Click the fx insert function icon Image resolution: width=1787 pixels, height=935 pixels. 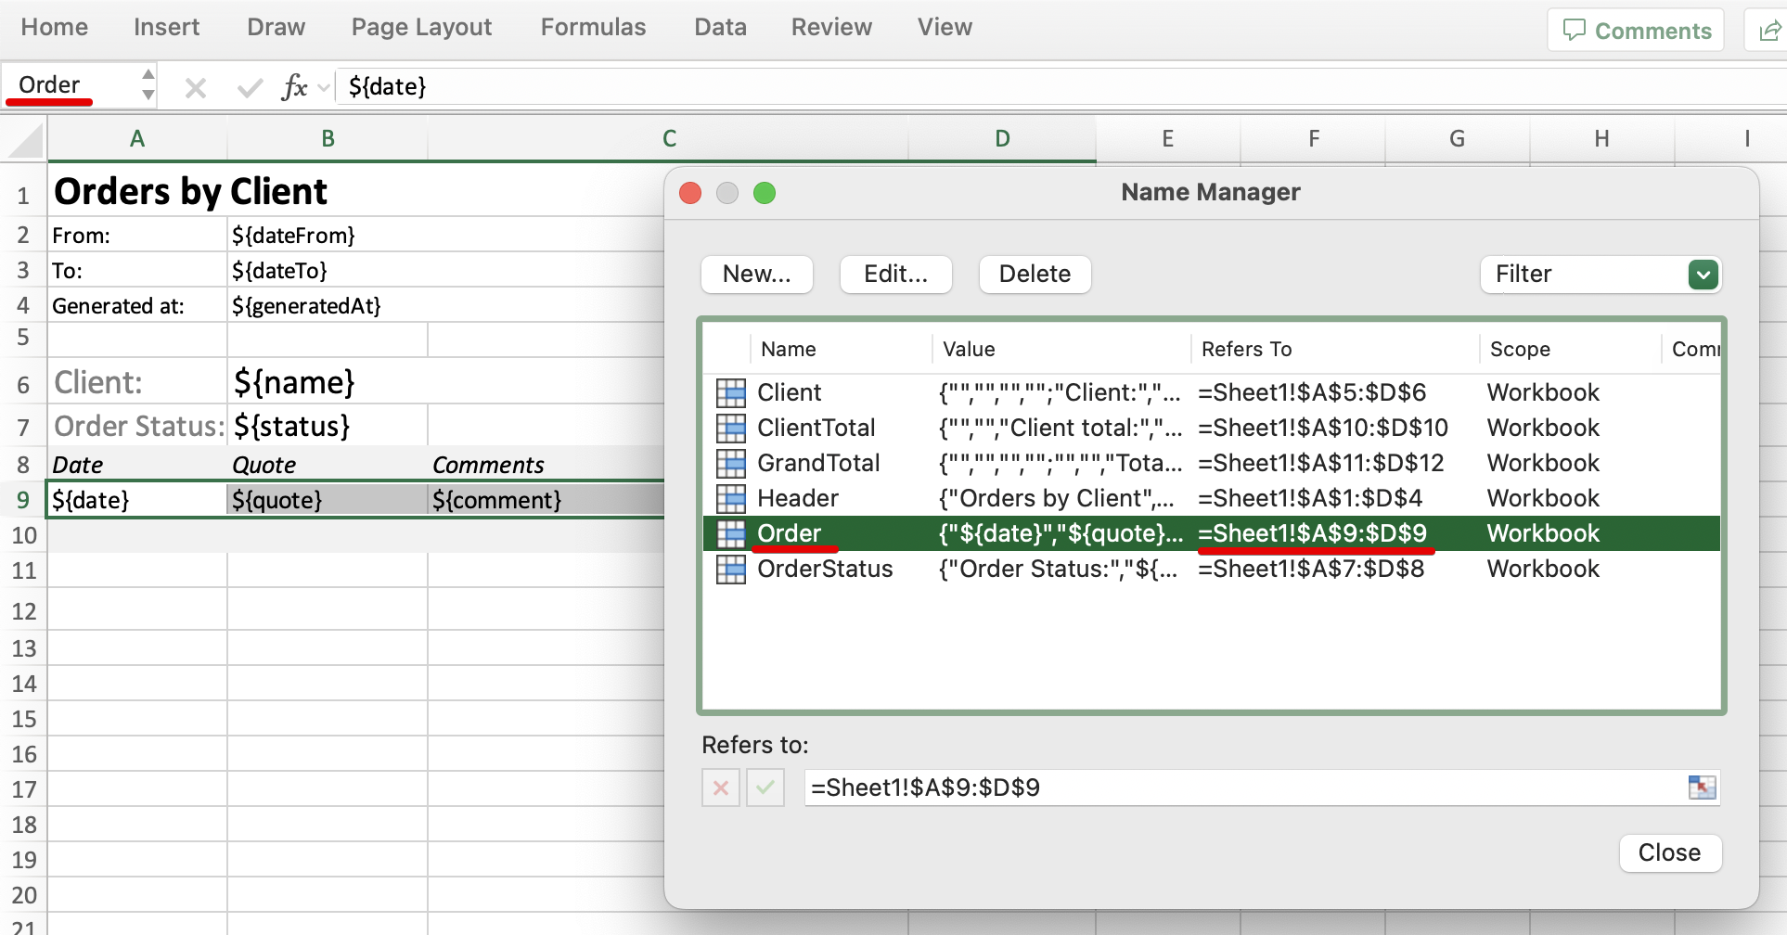pos(294,87)
